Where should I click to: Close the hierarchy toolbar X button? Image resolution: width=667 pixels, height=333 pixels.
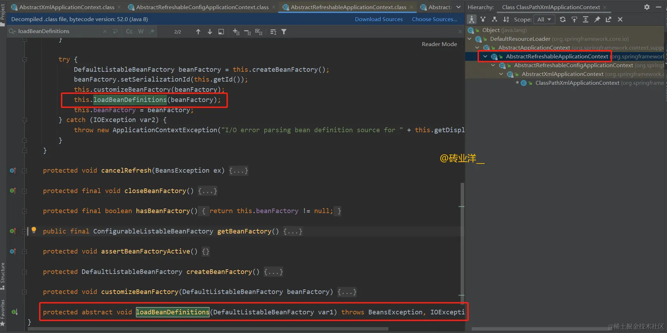[620, 19]
